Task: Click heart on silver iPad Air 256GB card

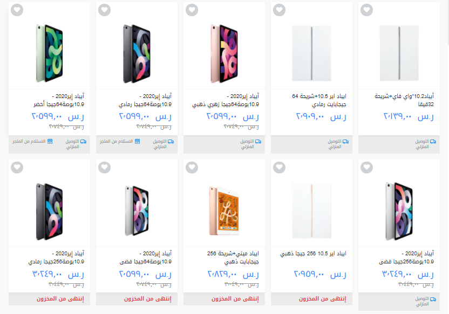Action: pos(366,168)
